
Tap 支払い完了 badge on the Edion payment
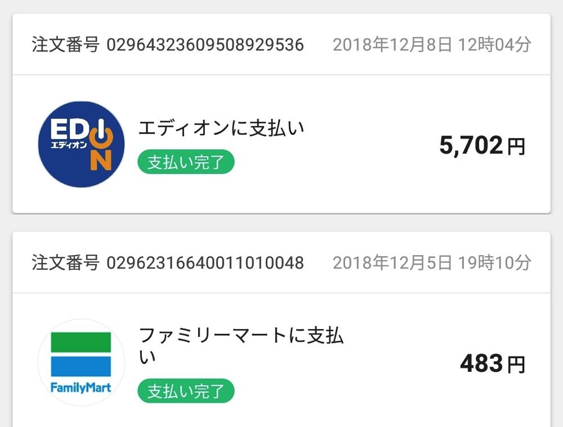tap(186, 162)
